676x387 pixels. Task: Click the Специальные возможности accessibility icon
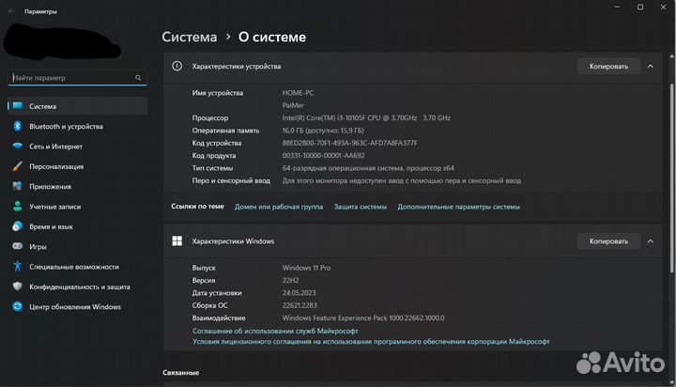[18, 266]
